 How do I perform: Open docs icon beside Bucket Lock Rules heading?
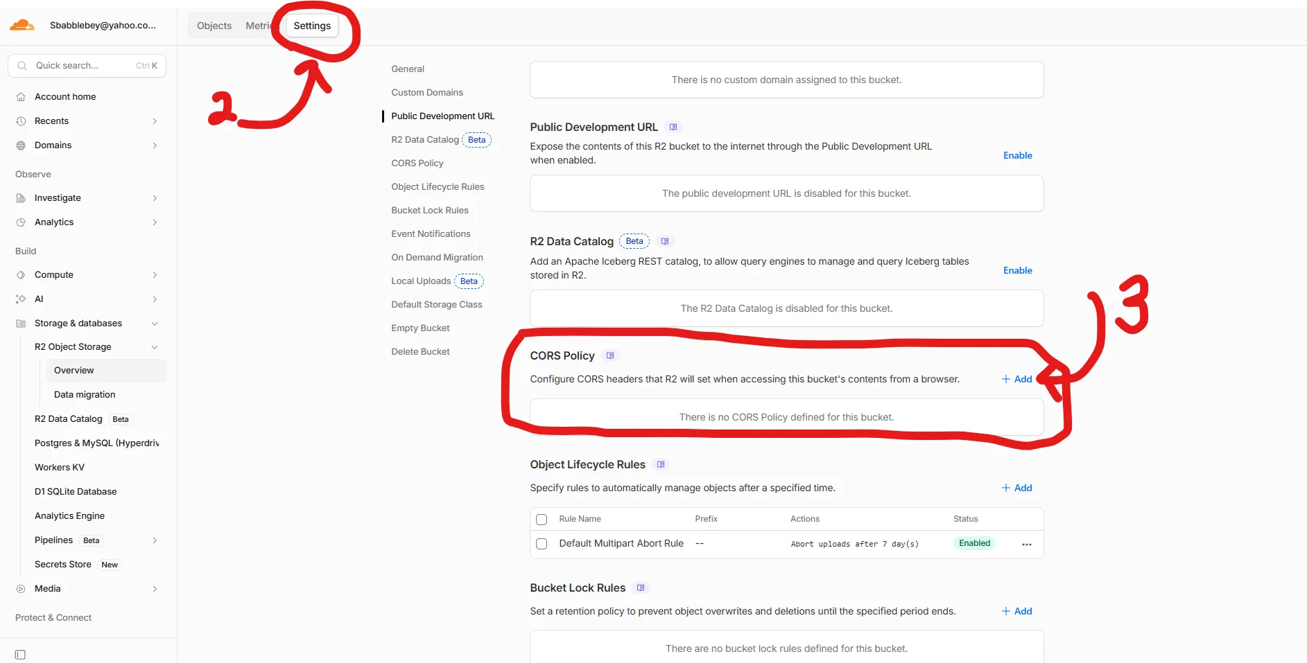(x=641, y=588)
